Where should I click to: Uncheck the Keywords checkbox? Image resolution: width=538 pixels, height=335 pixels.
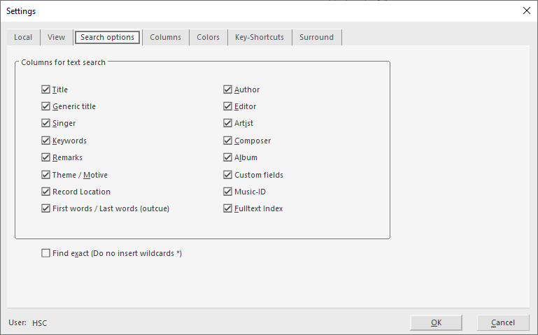pos(46,141)
